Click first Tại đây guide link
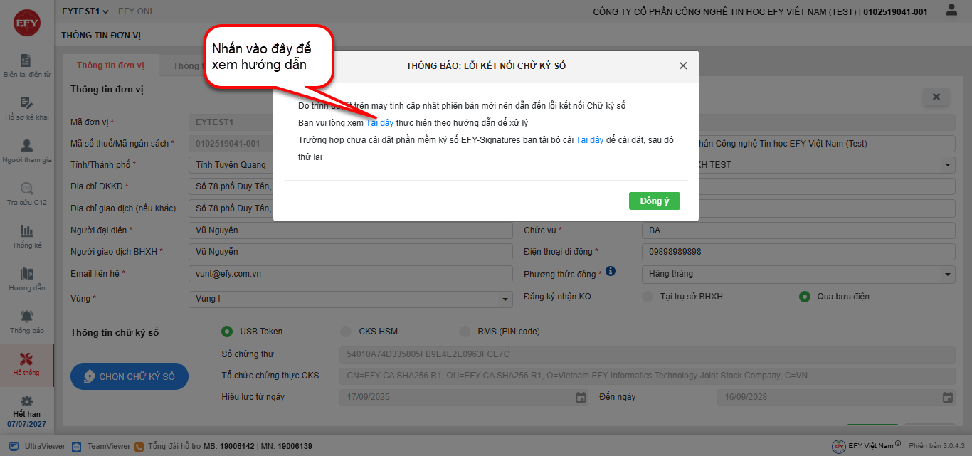Viewport: 972px width, 456px height. (379, 123)
